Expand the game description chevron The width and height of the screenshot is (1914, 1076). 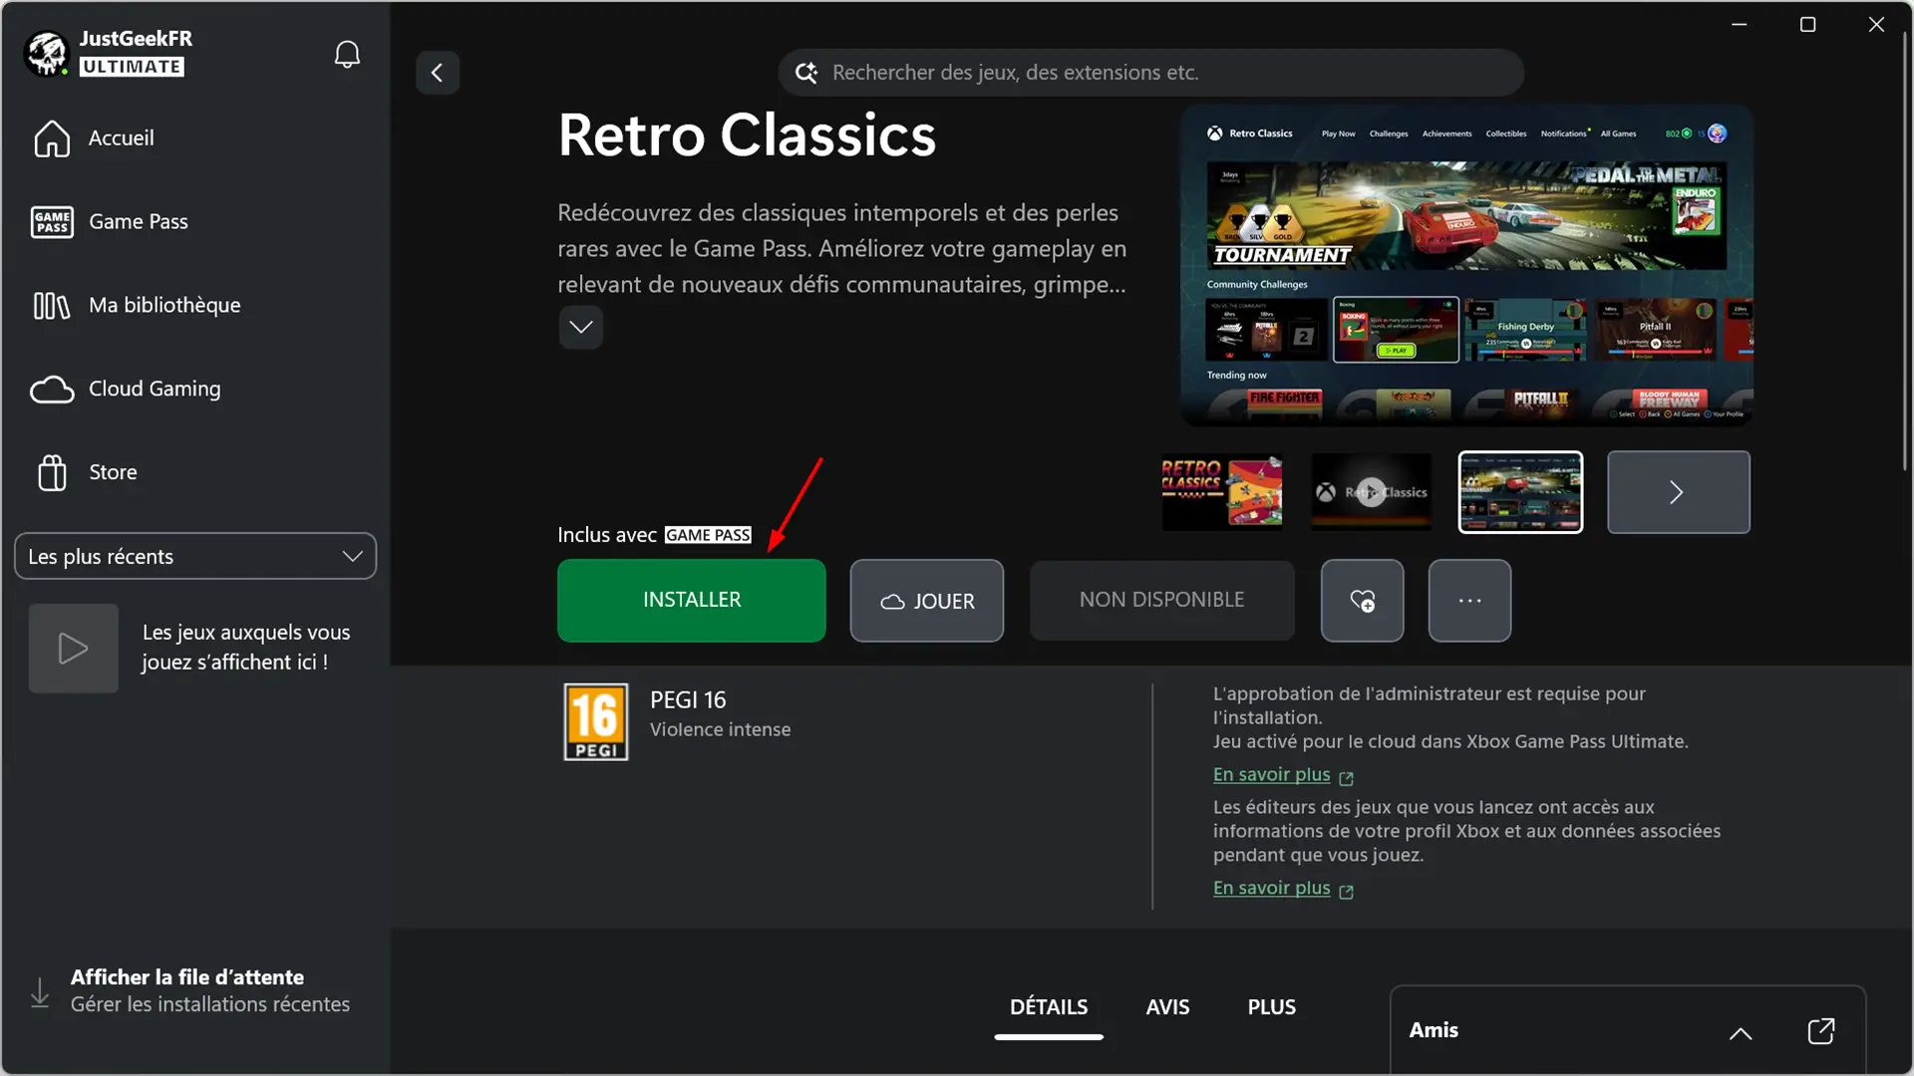[580, 327]
